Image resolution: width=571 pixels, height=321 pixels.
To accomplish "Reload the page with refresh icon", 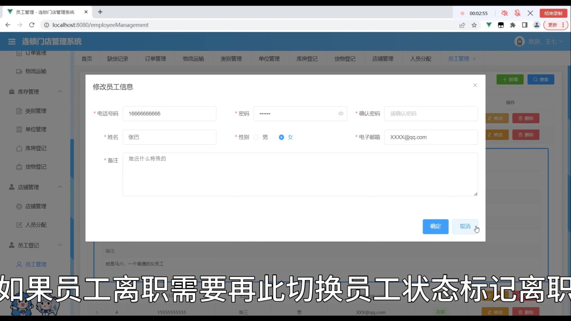I will pyautogui.click(x=32, y=25).
